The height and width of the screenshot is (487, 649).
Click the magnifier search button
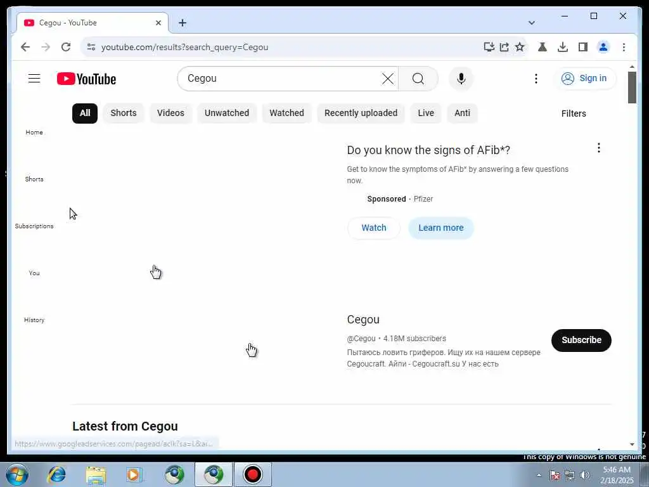(418, 78)
